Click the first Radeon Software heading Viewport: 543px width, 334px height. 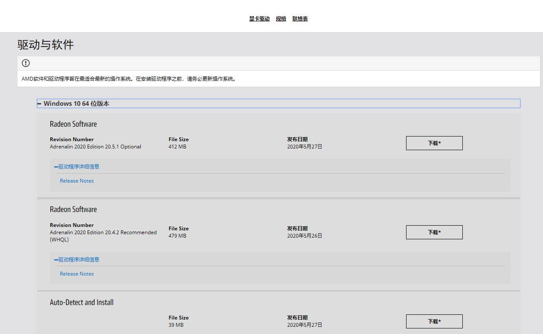tap(73, 124)
